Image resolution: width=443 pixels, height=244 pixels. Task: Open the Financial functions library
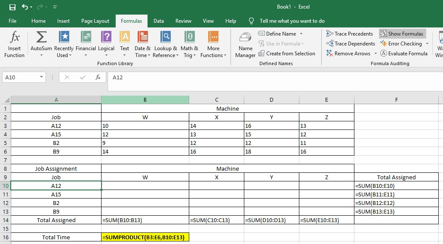pyautogui.click(x=86, y=45)
